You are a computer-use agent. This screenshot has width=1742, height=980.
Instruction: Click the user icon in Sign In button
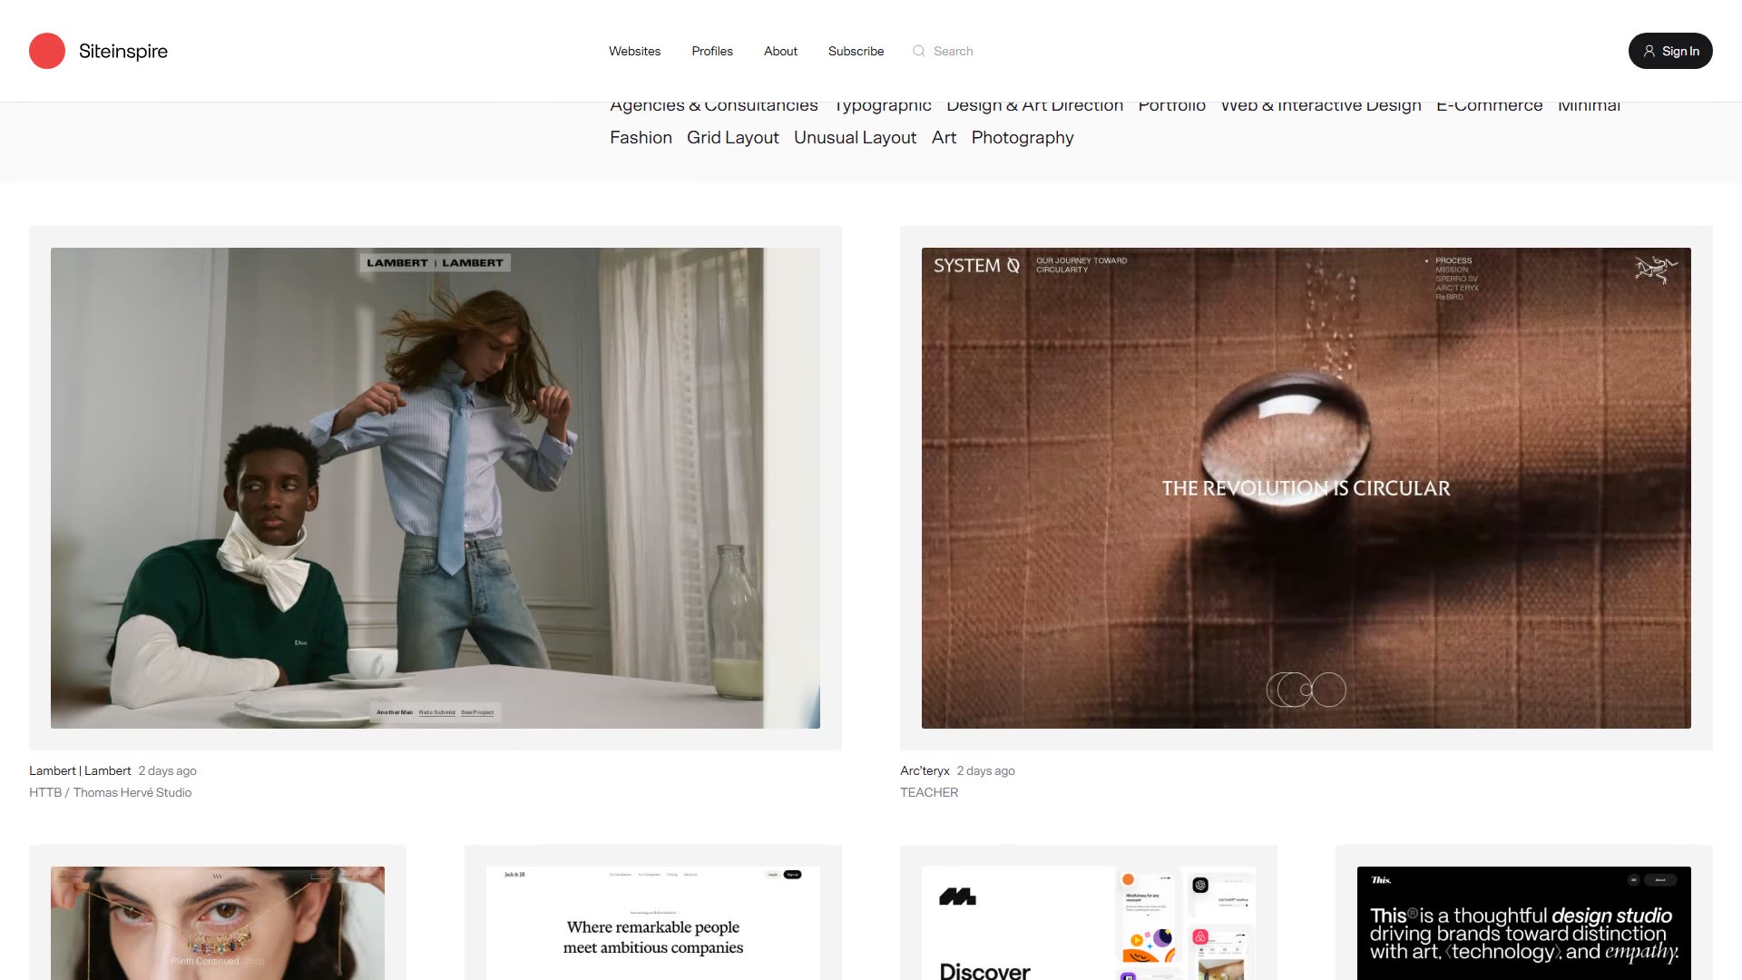point(1649,51)
